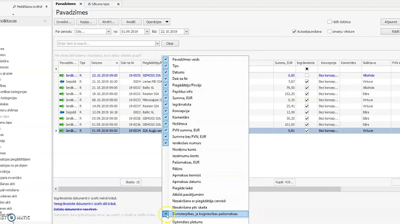The image size is (400, 224).
Task: Click the row indicator arrow of selected row
Action: pyautogui.click(x=56, y=131)
